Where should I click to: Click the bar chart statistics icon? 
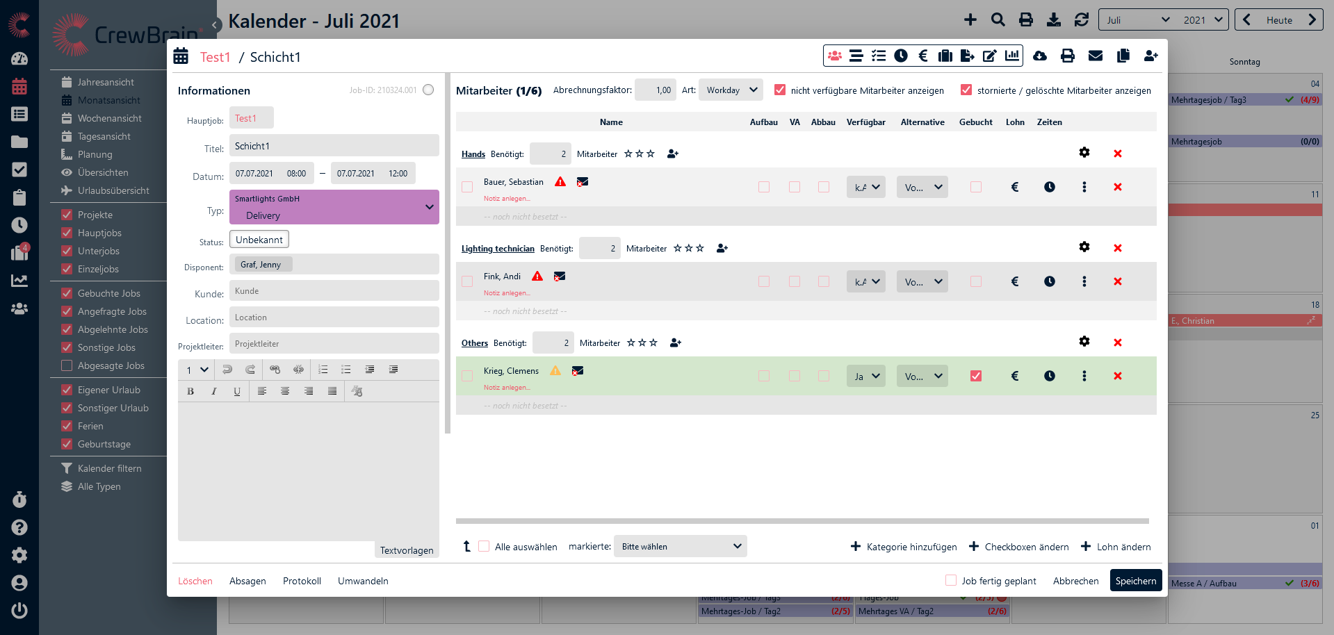pos(1012,56)
